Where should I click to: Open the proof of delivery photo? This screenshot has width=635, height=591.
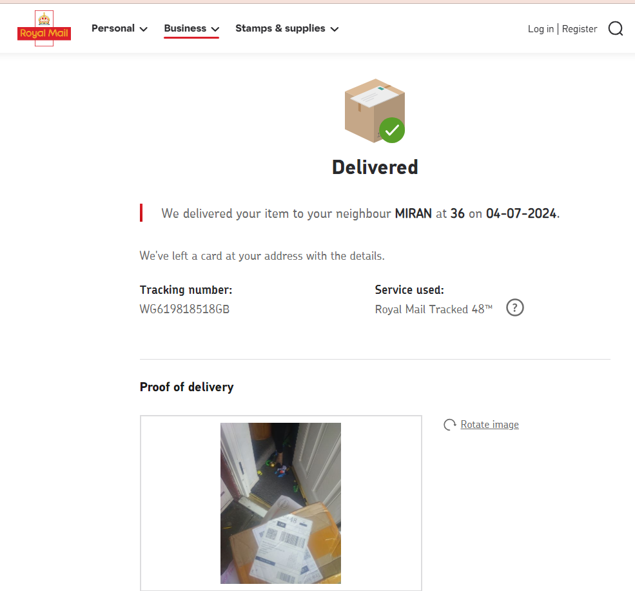pos(280,503)
